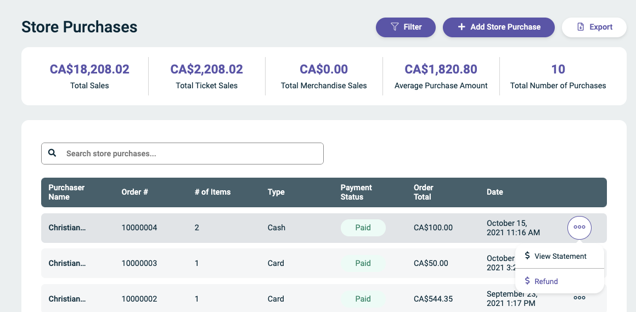Click the Order Total column header
636x312 pixels.
tap(424, 192)
